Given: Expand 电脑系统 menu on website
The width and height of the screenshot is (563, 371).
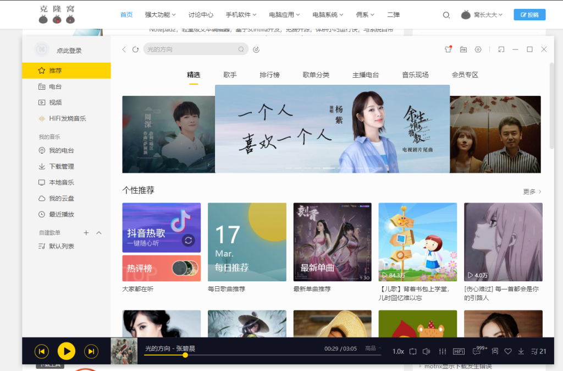Looking at the screenshot, I should (x=328, y=15).
